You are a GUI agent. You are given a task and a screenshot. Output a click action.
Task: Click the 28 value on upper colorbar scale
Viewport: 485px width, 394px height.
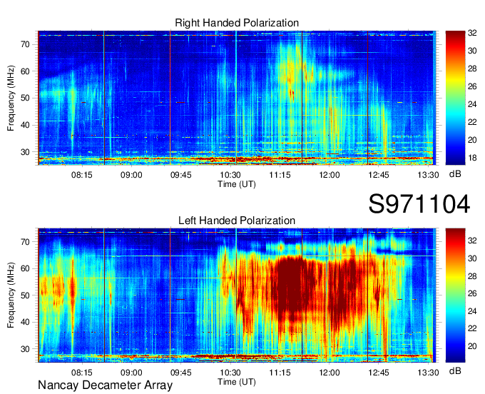pyautogui.click(x=472, y=69)
